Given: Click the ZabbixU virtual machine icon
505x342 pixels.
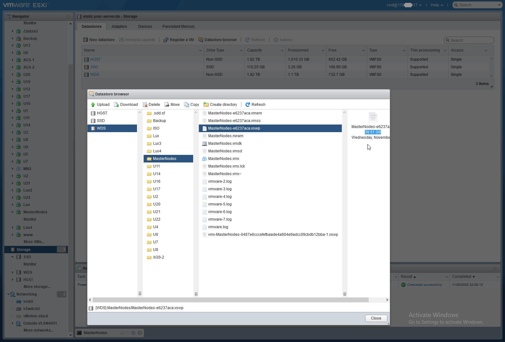Looking at the screenshot, I should click(19, 31).
